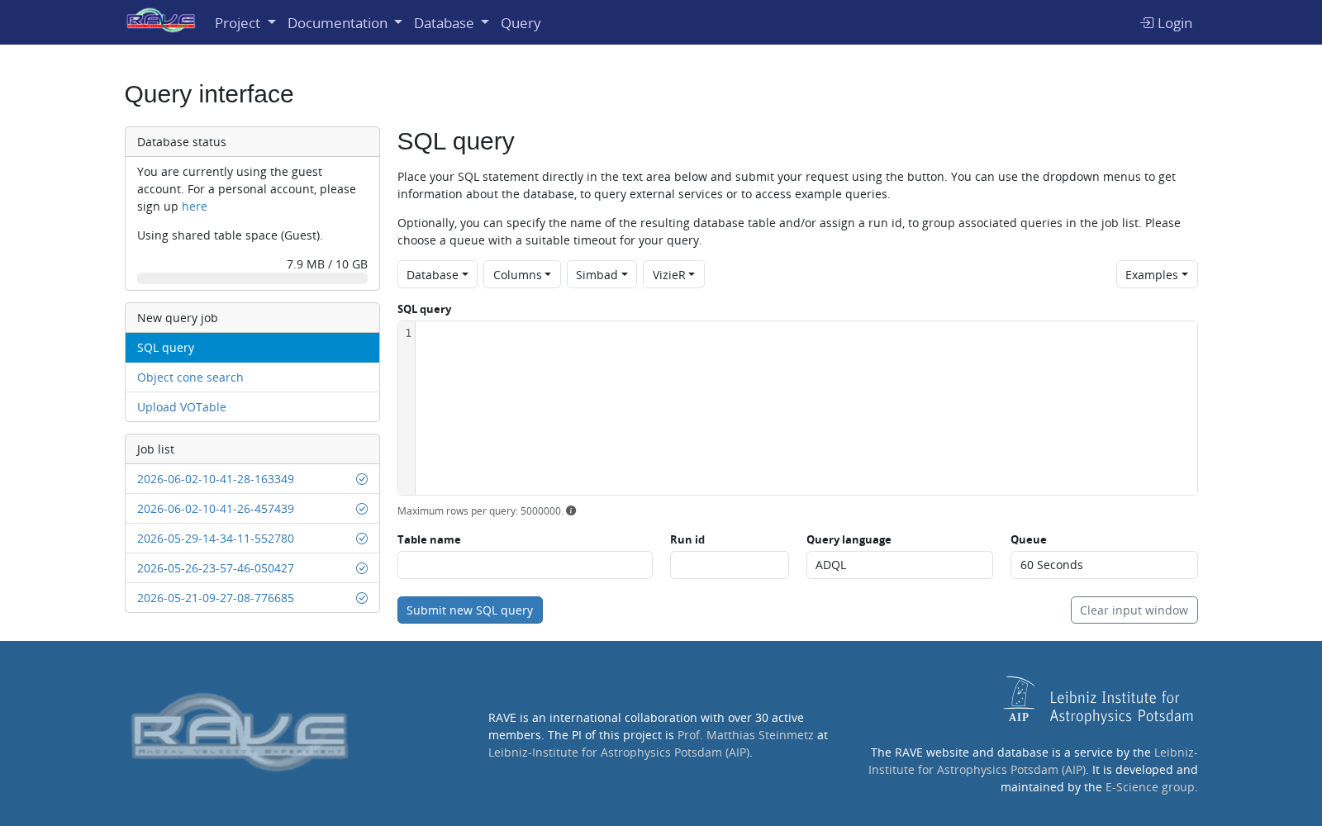The image size is (1322, 826).
Task: Open Leibniz-Institute for Astrophysics Potsdam (AIP) link, center footer
Action: pos(620,752)
